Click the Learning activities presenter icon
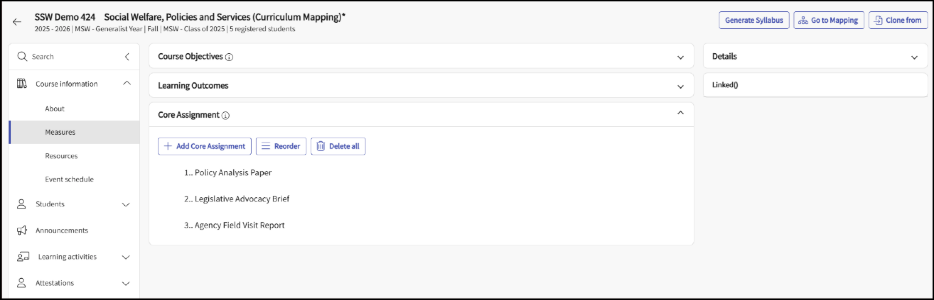Screen dimensions: 934x300 (23, 257)
